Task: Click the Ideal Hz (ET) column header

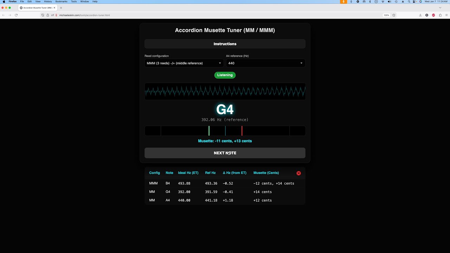Action: [188, 173]
